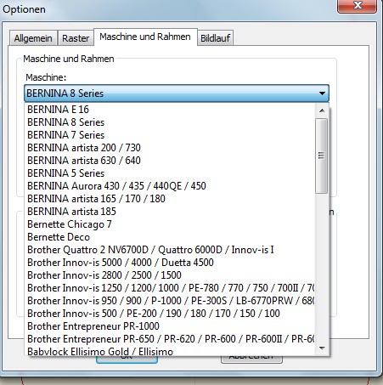Choose Brother Innov-is 5000 / 4000 entry
This screenshot has height=385, width=383.
click(x=171, y=263)
